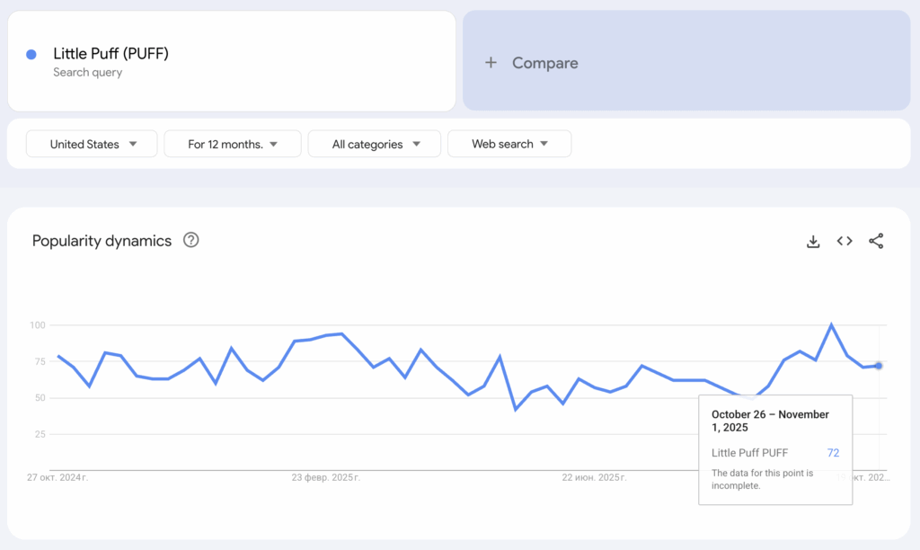Screen dimensions: 920x550
Task: Click the tooltip date range heading
Action: pyautogui.click(x=770, y=421)
